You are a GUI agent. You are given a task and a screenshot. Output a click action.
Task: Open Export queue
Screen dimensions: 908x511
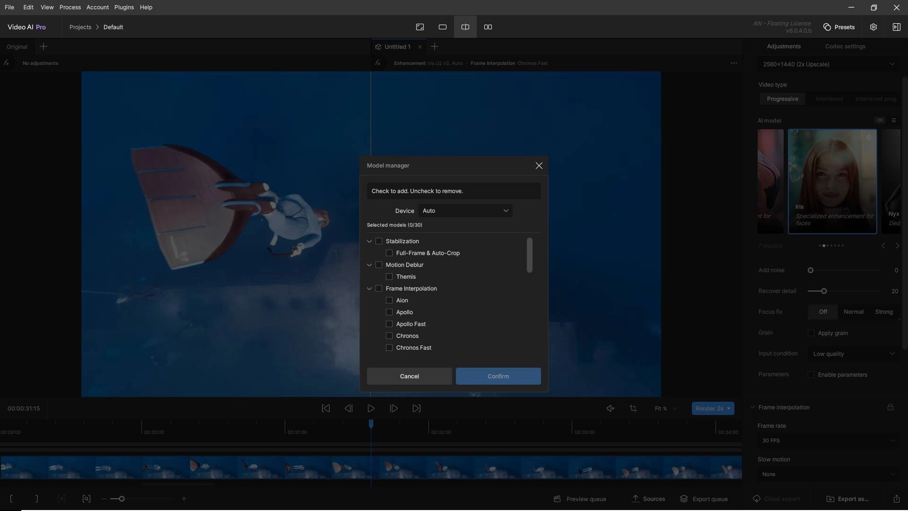(704, 499)
